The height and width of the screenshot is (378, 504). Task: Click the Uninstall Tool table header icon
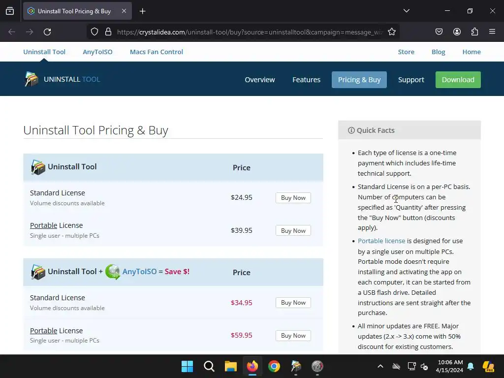coord(38,167)
